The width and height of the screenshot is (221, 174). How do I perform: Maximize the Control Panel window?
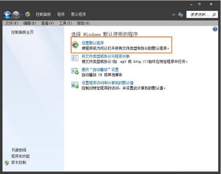pyautogui.click(x=199, y=4)
